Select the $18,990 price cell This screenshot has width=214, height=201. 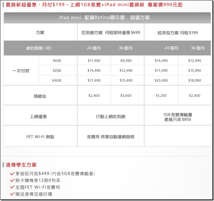(x=195, y=80)
